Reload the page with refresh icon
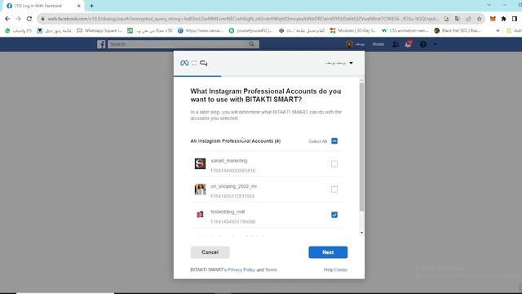Image resolution: width=522 pixels, height=294 pixels. (x=29, y=19)
